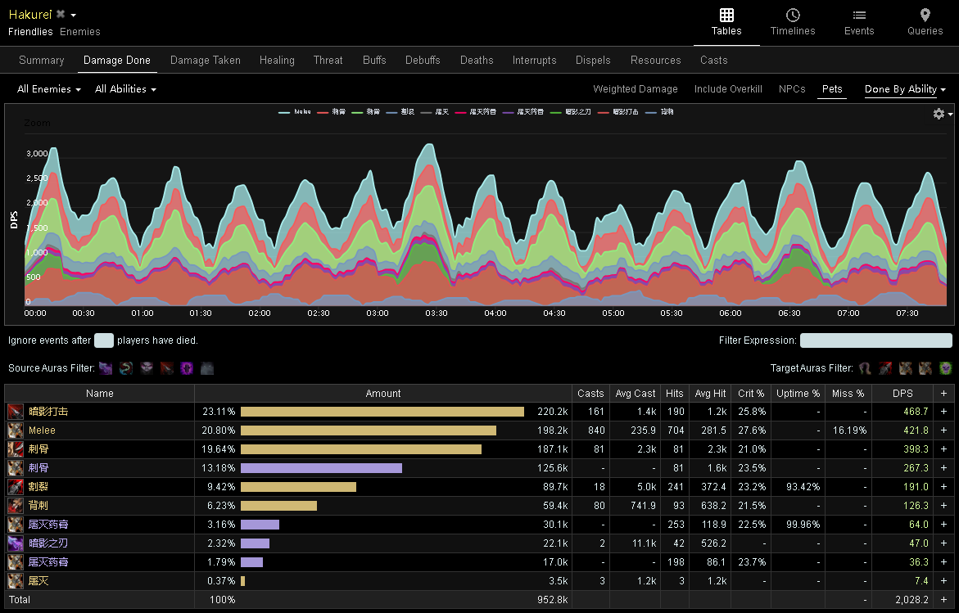
Task: Click the Melee row ability icon
Action: pos(16,430)
